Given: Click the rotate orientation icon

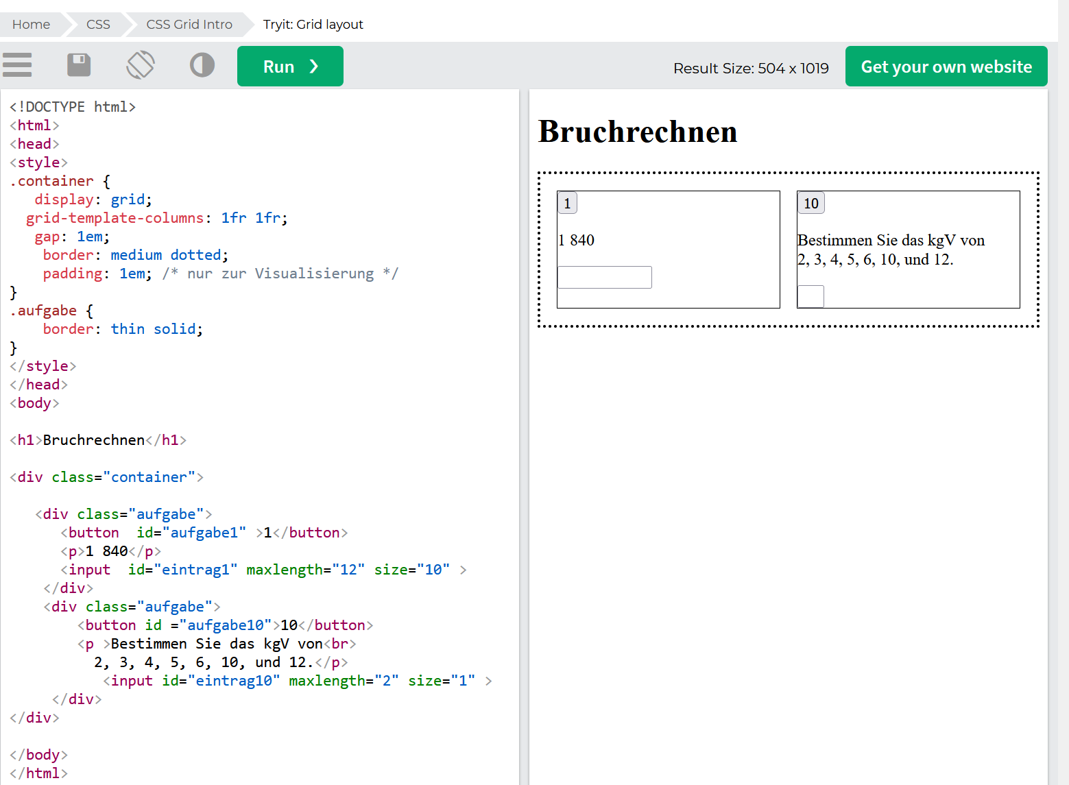Looking at the screenshot, I should tap(141, 65).
